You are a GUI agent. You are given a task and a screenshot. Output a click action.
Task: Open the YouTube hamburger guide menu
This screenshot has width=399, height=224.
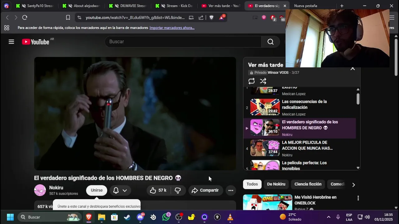(x=11, y=42)
